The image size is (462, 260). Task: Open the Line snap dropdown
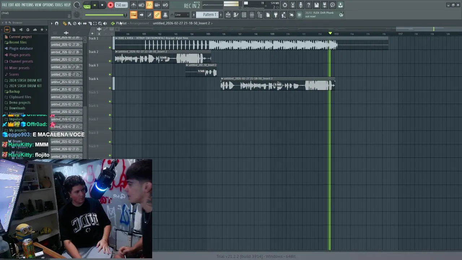click(x=182, y=15)
